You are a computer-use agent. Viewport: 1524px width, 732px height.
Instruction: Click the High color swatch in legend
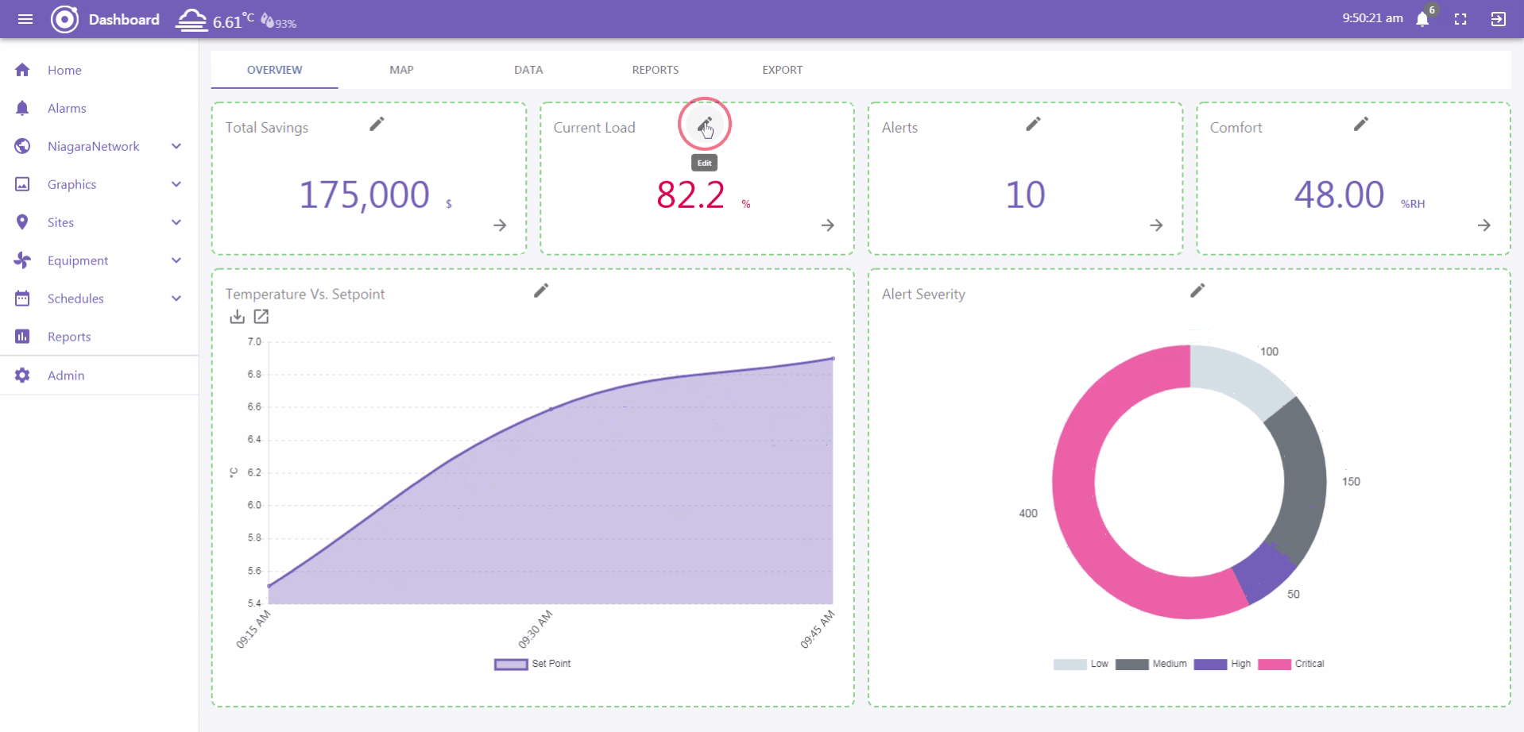pos(1210,665)
